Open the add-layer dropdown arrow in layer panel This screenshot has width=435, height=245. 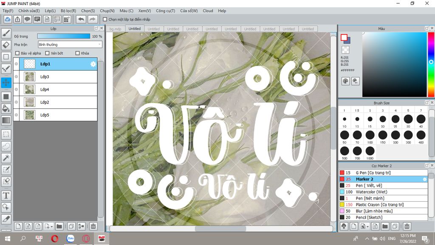51,227
